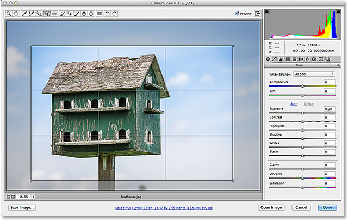Screen dimensions: 348x221
Task: Select the Crop tool
Action: pyautogui.click(x=47, y=14)
